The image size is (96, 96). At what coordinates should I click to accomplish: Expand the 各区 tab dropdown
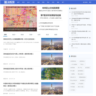coord(14,35)
